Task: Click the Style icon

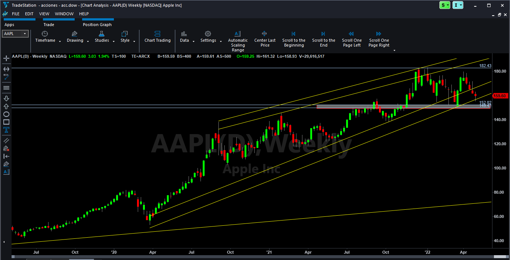Action: (x=125, y=34)
